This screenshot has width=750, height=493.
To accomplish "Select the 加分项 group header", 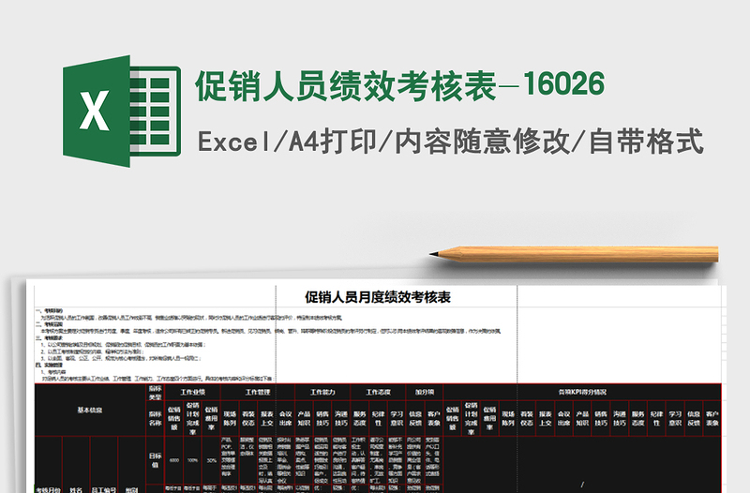I will (425, 392).
